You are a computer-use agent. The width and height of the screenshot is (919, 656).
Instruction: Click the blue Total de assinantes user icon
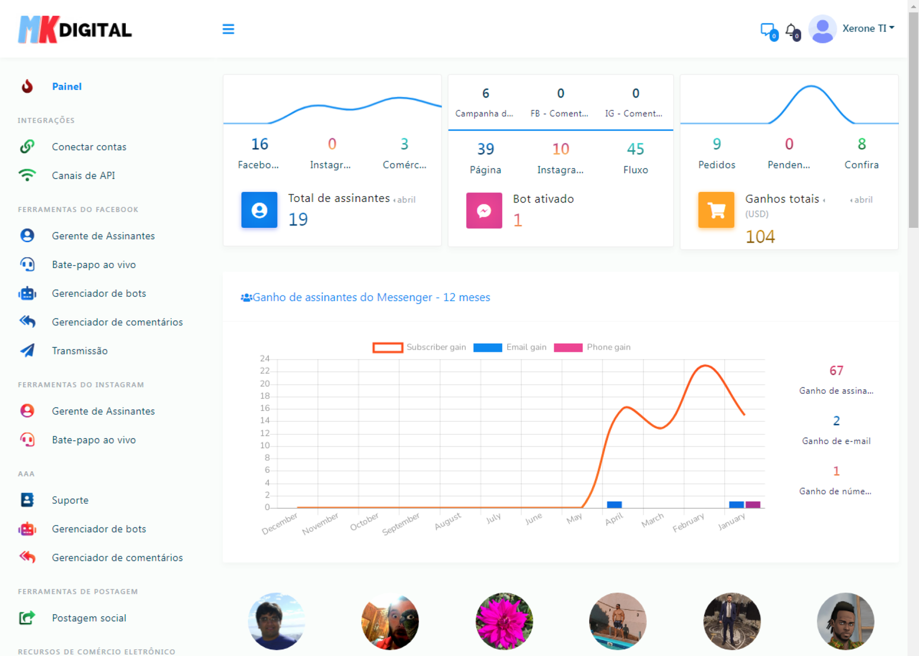point(259,210)
